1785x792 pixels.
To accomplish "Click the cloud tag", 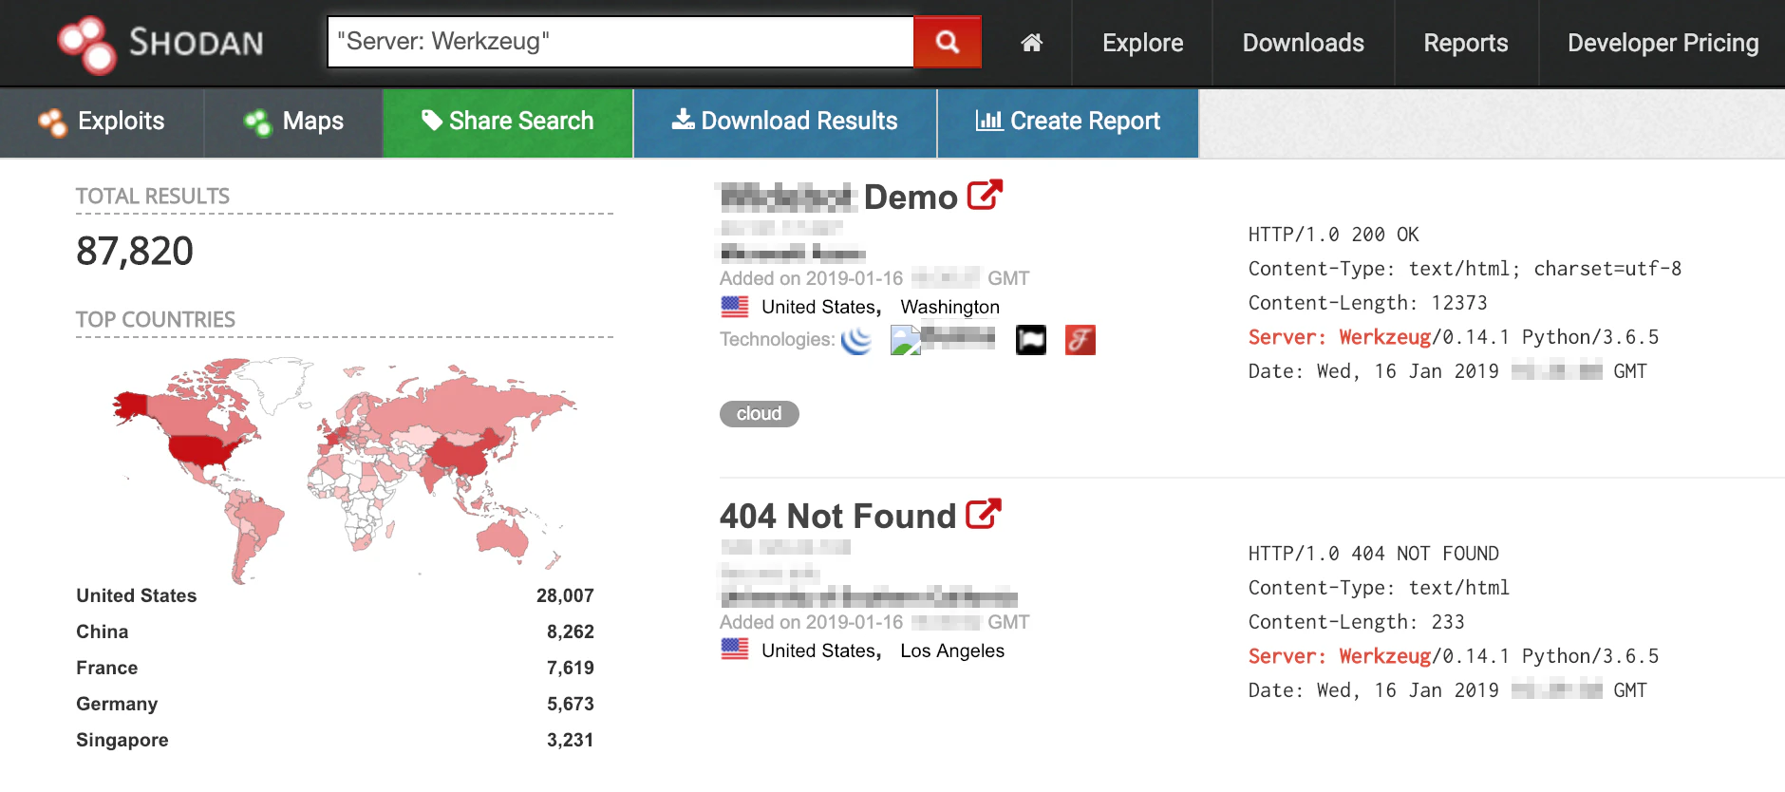I will [760, 414].
